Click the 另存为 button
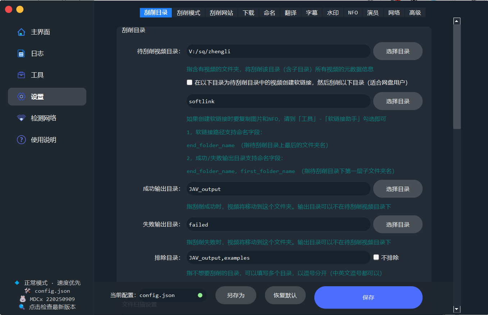Screen dimensions: 488x315 [x=236, y=295]
